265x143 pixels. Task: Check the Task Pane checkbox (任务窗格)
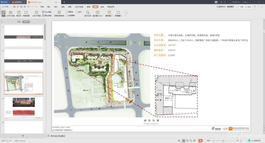(x=67, y=16)
